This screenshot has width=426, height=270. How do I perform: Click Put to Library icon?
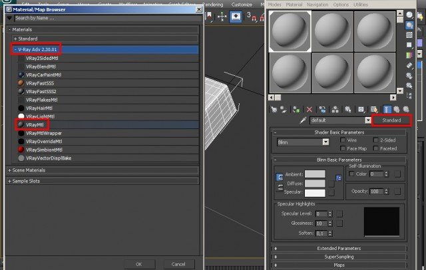pos(348,109)
